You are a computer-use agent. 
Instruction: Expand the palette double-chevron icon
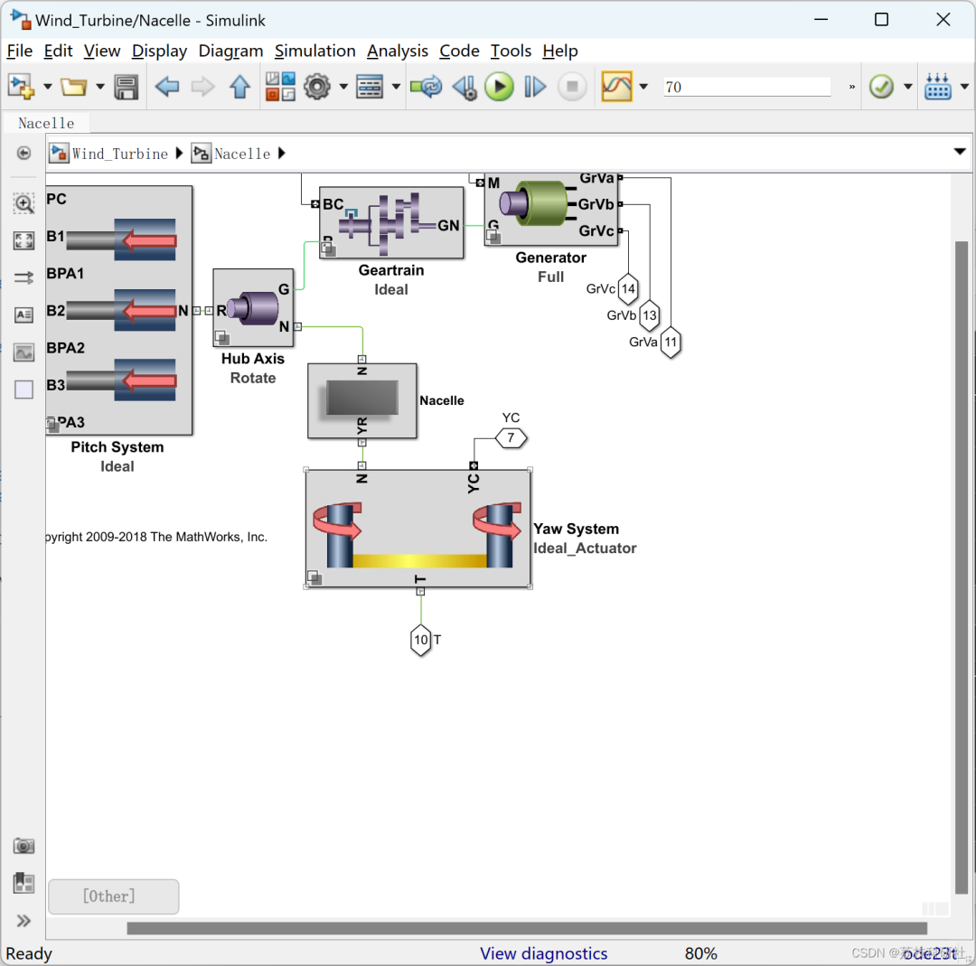(x=23, y=921)
